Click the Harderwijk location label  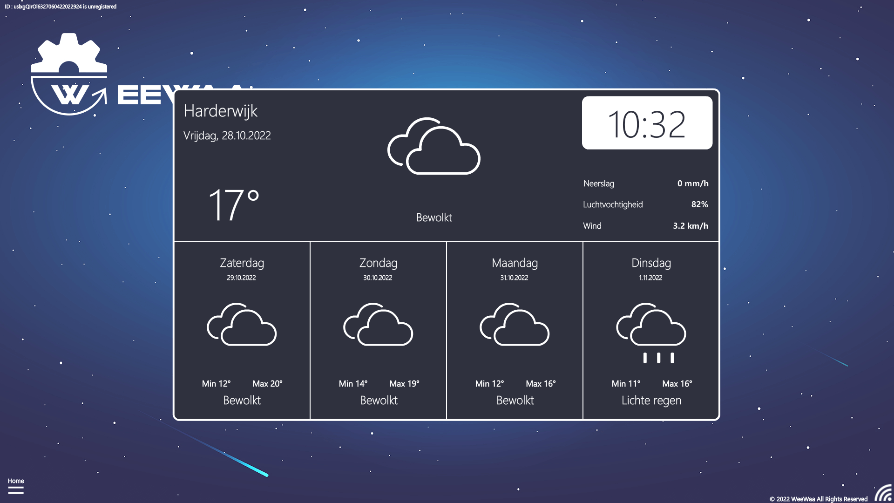pyautogui.click(x=221, y=111)
